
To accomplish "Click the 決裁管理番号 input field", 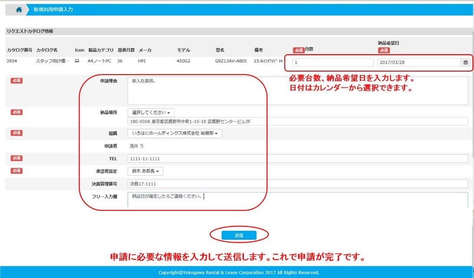I will coord(297,184).
